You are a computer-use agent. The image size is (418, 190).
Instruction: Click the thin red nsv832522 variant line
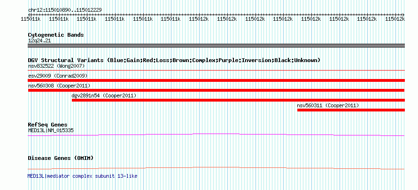coord(216,70)
